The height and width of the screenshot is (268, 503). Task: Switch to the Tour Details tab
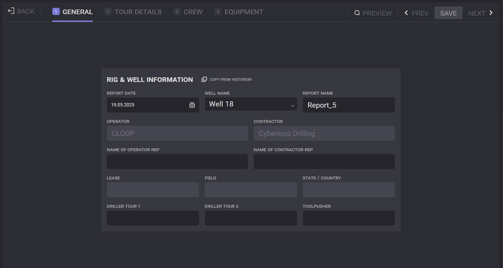tap(133, 12)
